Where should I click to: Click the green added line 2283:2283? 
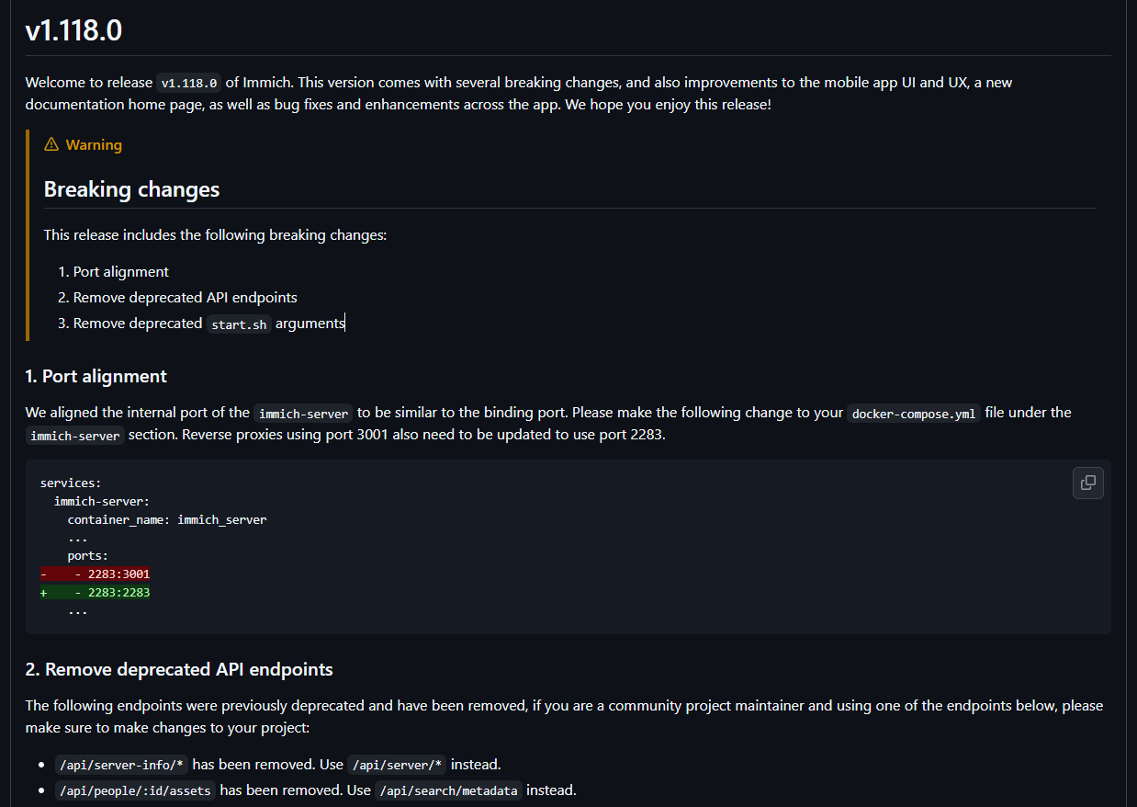pyautogui.click(x=96, y=592)
